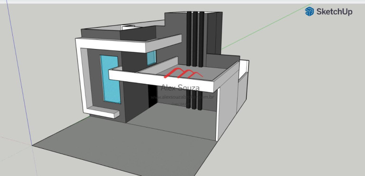Click the Alex Souza watermark text
Image resolution: width=365 pixels, height=176 pixels.
pos(181,88)
